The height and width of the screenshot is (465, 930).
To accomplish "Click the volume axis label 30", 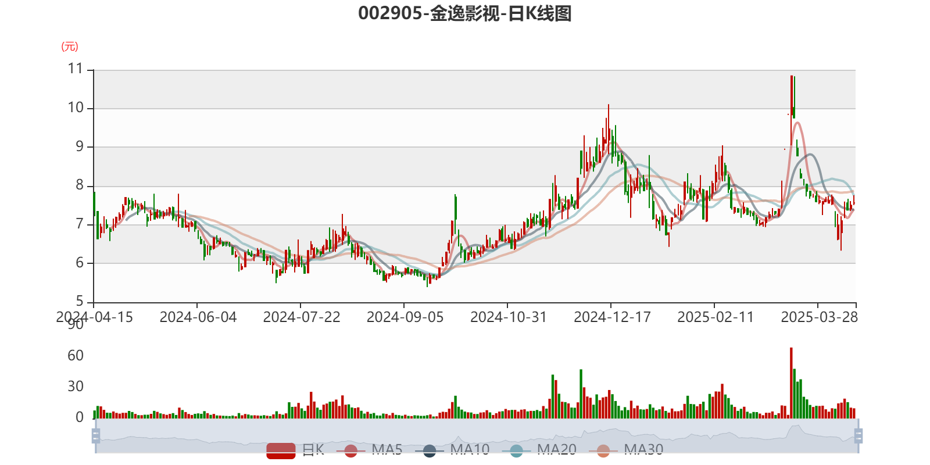I will pos(76,387).
